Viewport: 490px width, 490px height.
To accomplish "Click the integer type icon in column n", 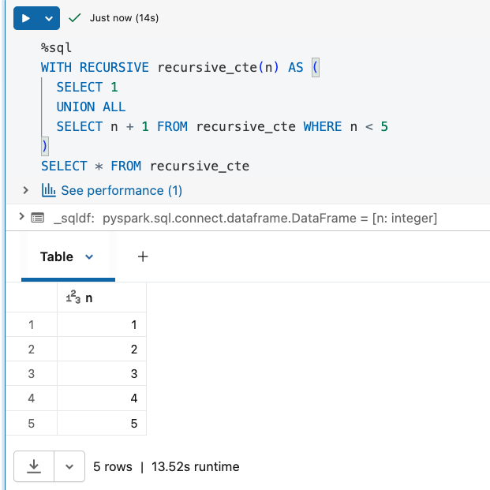I will tap(73, 297).
